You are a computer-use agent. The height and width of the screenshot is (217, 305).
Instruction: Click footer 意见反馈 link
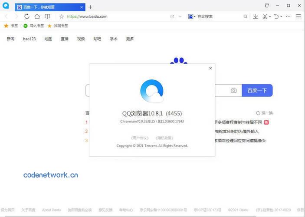coord(105,210)
